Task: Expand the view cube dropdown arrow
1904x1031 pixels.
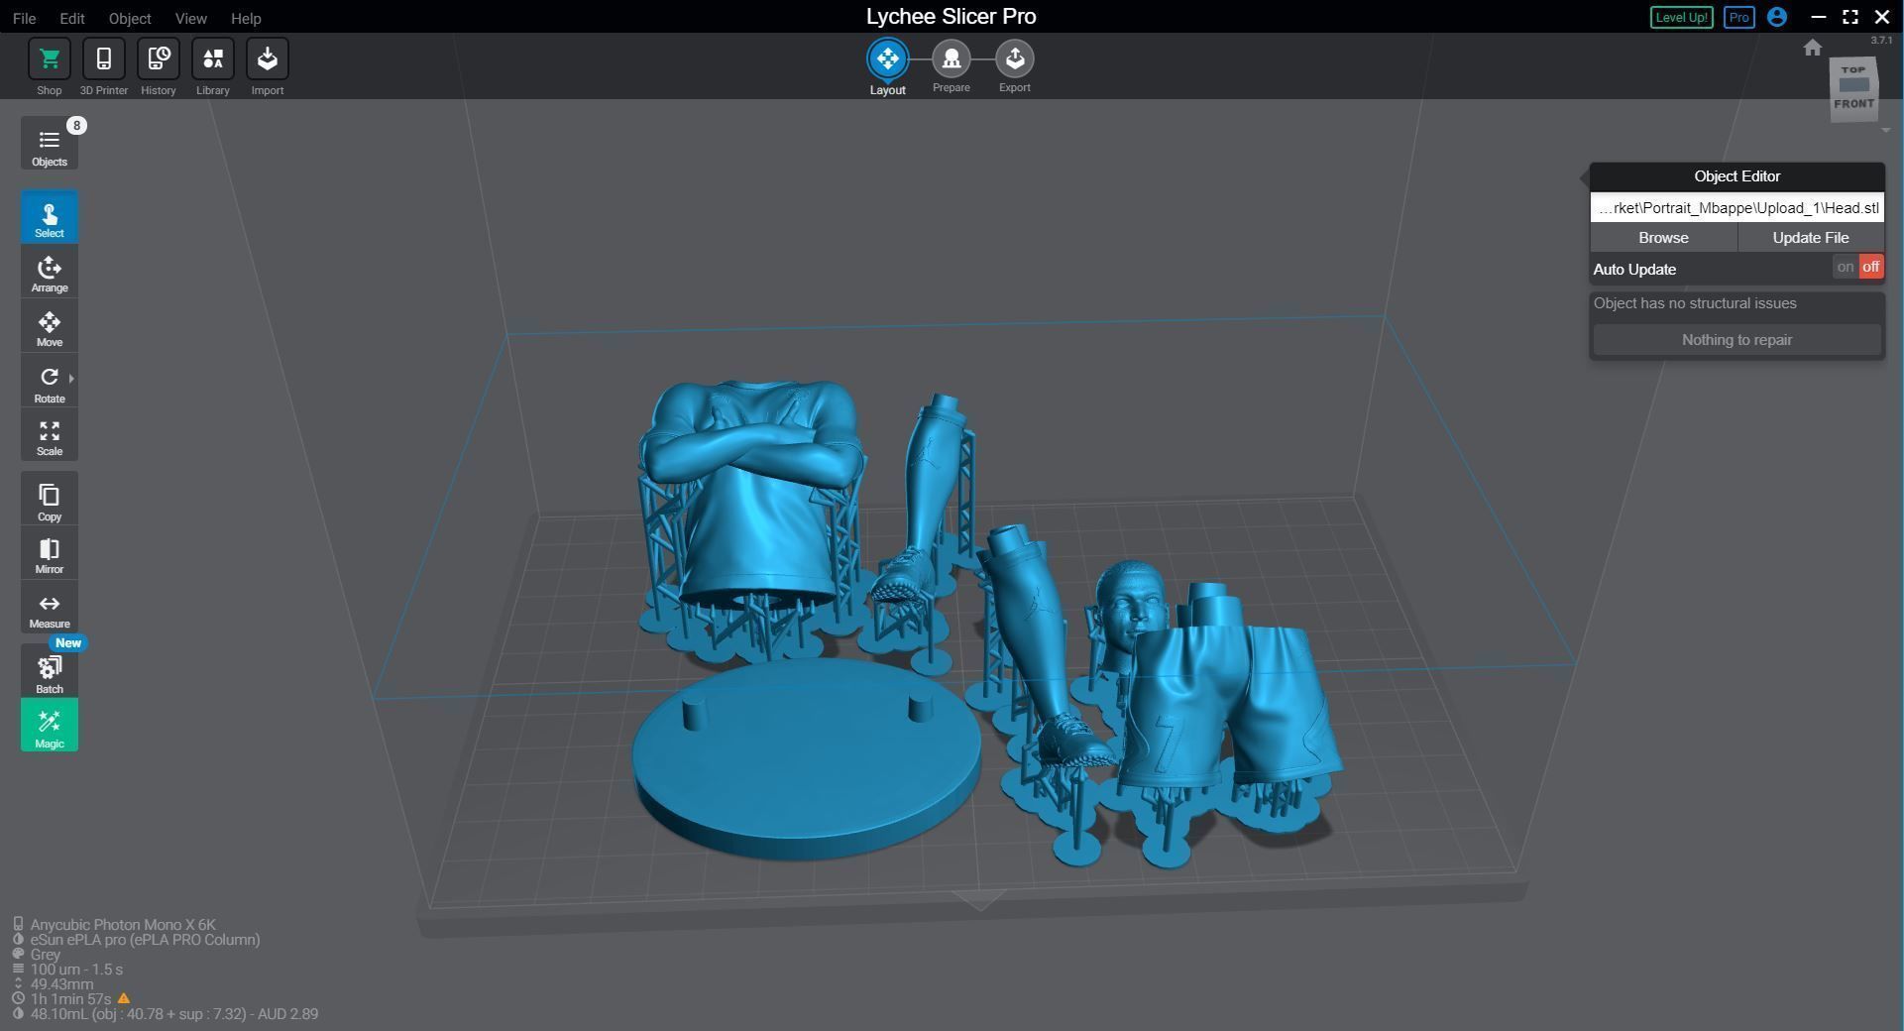Action: point(1884,130)
